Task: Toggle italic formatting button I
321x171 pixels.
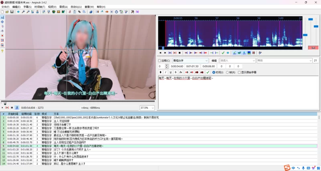Action: (165, 72)
